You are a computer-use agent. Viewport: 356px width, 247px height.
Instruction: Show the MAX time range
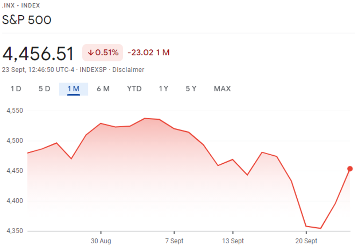pos(222,89)
